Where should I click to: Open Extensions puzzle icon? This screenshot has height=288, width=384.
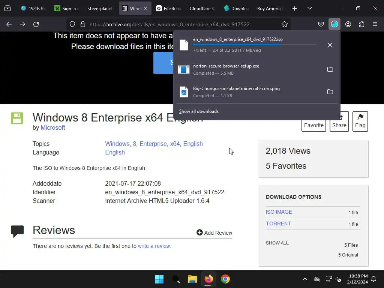tap(361, 24)
